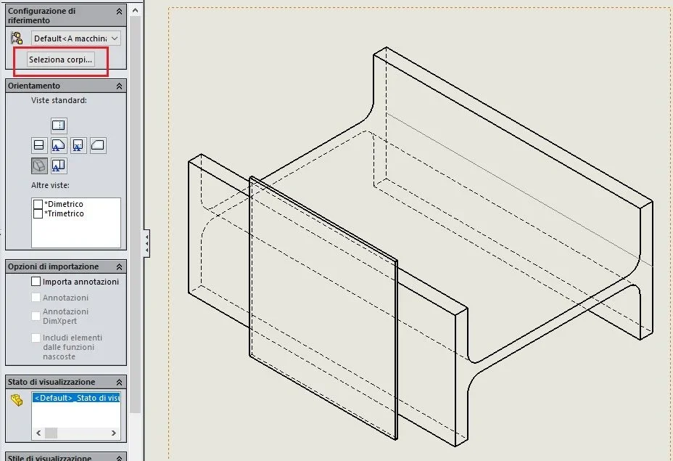The width and height of the screenshot is (673, 461).
Task: Select the highlighted isometric view icon
Action: (x=39, y=166)
